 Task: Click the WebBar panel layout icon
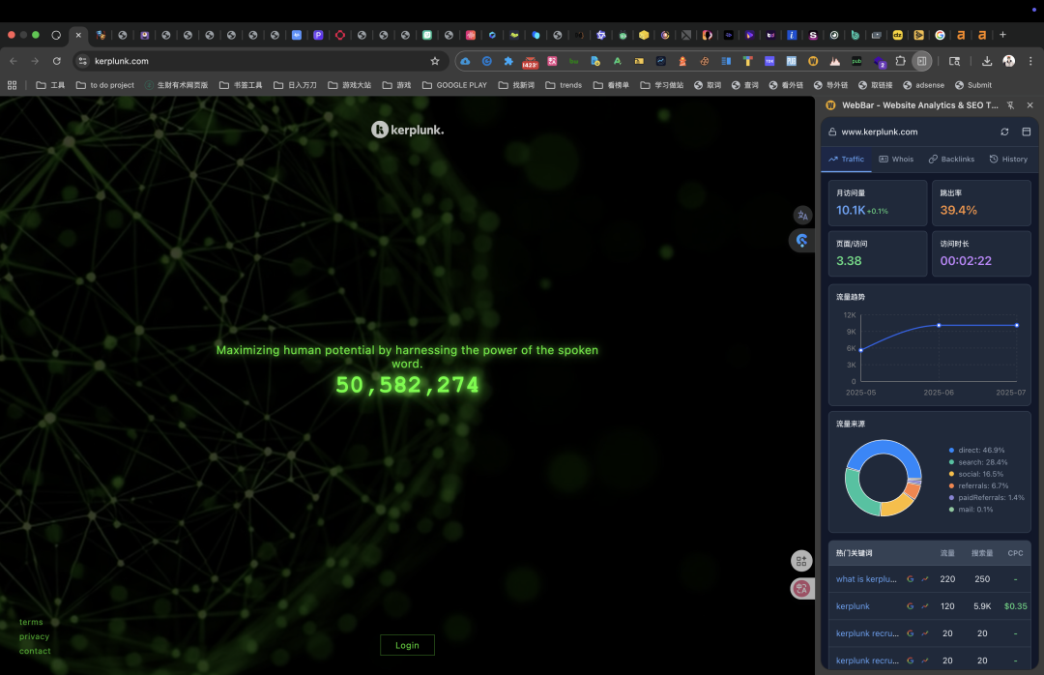click(1026, 132)
